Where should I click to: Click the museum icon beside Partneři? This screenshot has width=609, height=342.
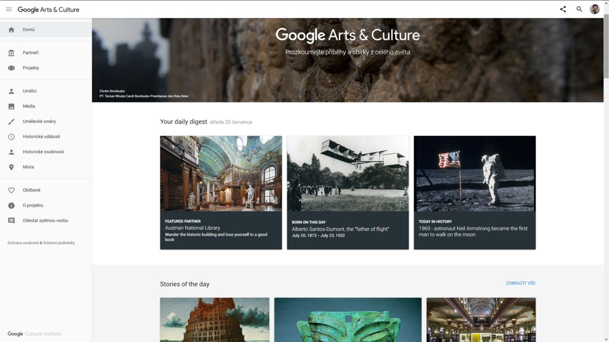click(x=11, y=53)
